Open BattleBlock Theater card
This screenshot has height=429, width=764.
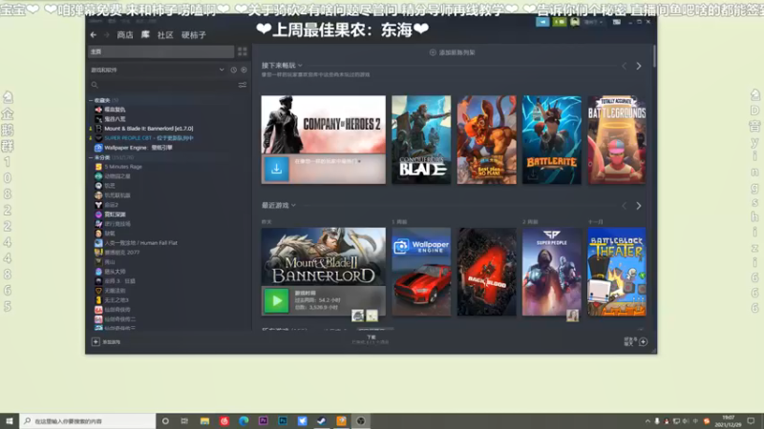pyautogui.click(x=617, y=272)
